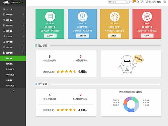Screen dimensions: 168x126
Task: Click the 事件管理 sidebar icon
Action: click(x=4, y=15)
